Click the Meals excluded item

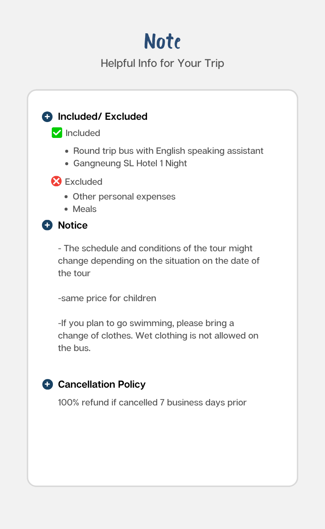click(85, 209)
